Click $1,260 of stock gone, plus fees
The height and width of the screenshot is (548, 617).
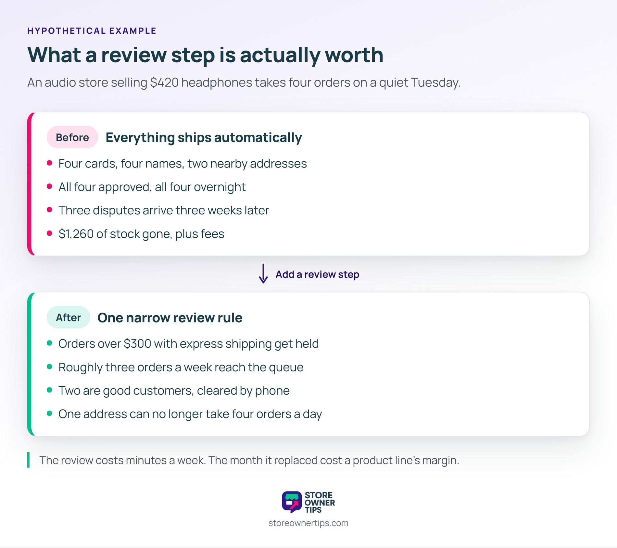(x=141, y=234)
